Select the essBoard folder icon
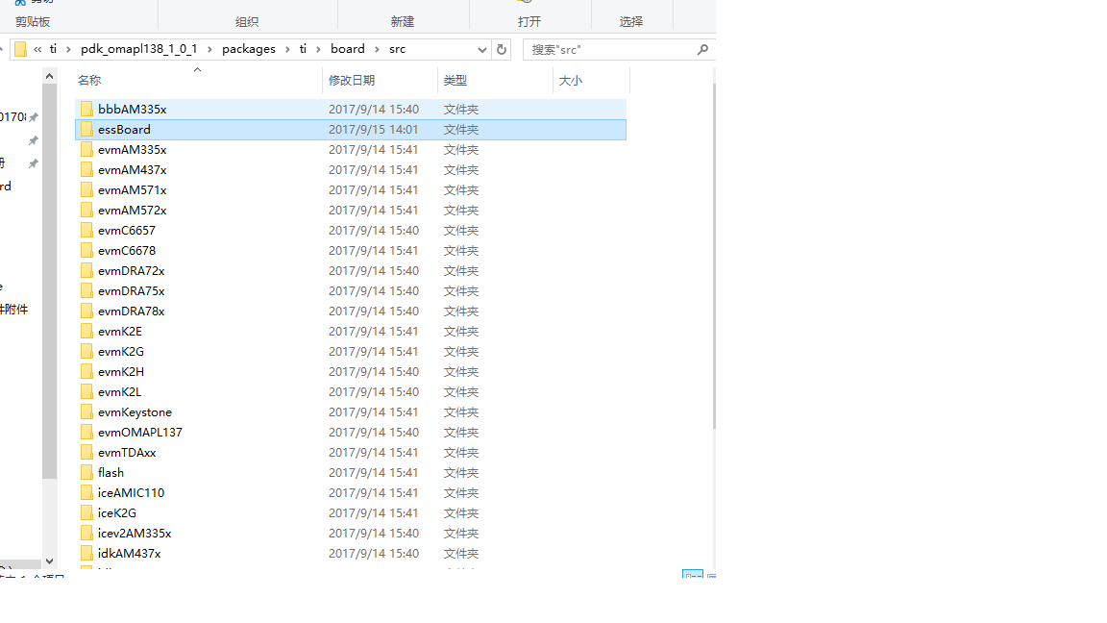 (86, 129)
